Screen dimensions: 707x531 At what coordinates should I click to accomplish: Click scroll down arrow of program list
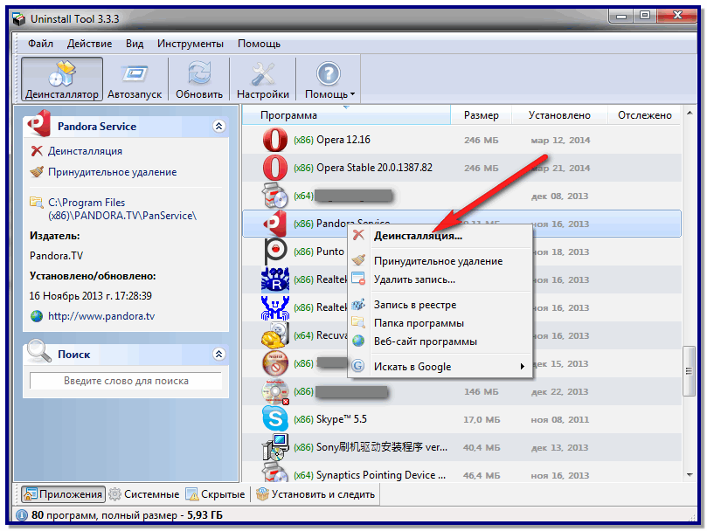pyautogui.click(x=690, y=474)
